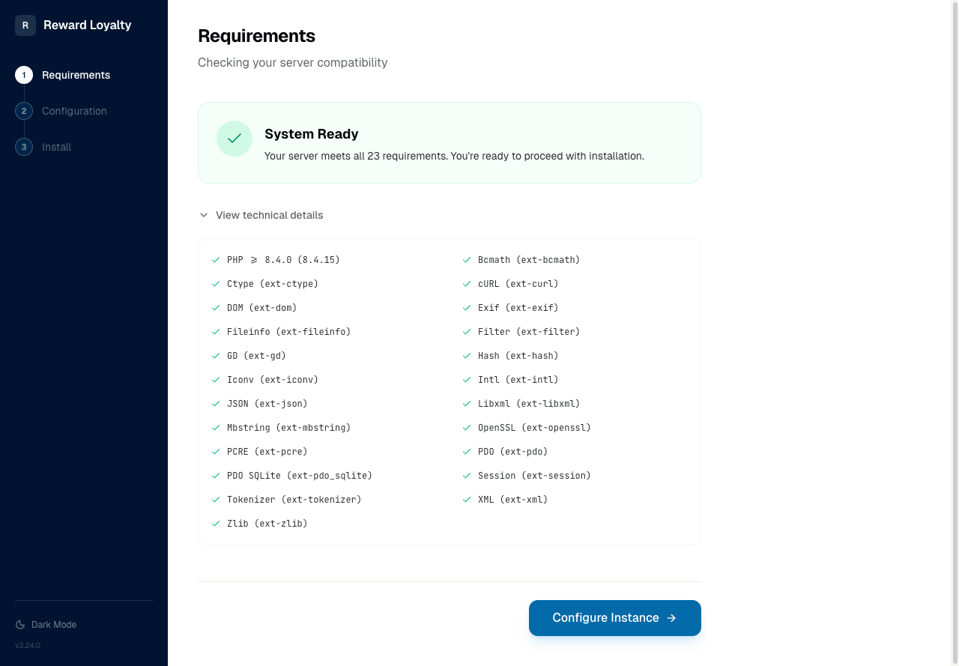The height and width of the screenshot is (666, 959).
Task: Click the System Ready banner
Action: pyautogui.click(x=449, y=142)
